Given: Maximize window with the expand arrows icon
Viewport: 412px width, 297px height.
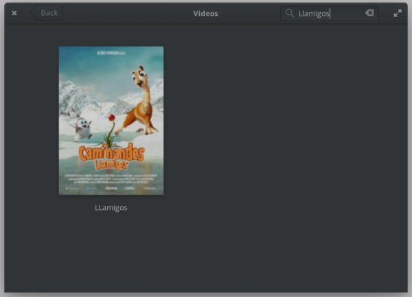Looking at the screenshot, I should [398, 13].
